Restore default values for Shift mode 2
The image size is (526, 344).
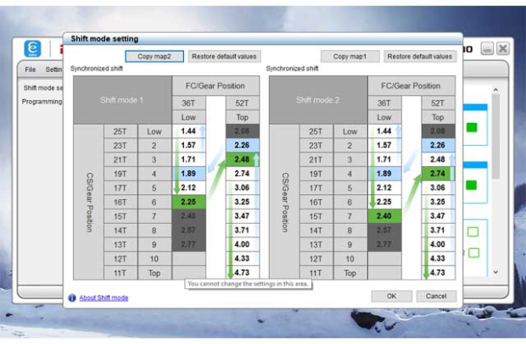coord(419,57)
